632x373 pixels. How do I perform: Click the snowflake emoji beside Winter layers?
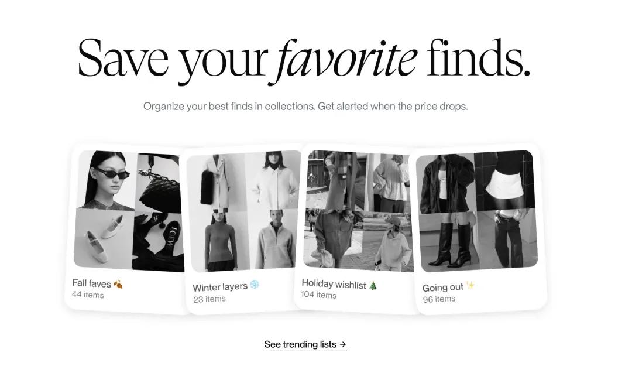[255, 285]
